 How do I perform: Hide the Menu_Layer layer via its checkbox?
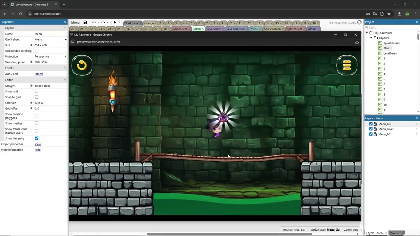(x=371, y=129)
